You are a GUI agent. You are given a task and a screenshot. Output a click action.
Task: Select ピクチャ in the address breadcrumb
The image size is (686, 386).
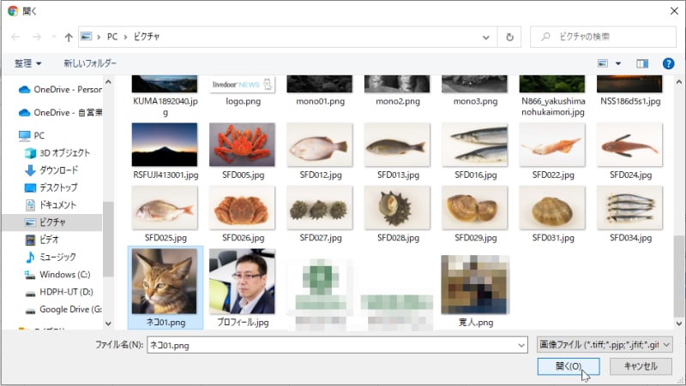[x=147, y=37]
